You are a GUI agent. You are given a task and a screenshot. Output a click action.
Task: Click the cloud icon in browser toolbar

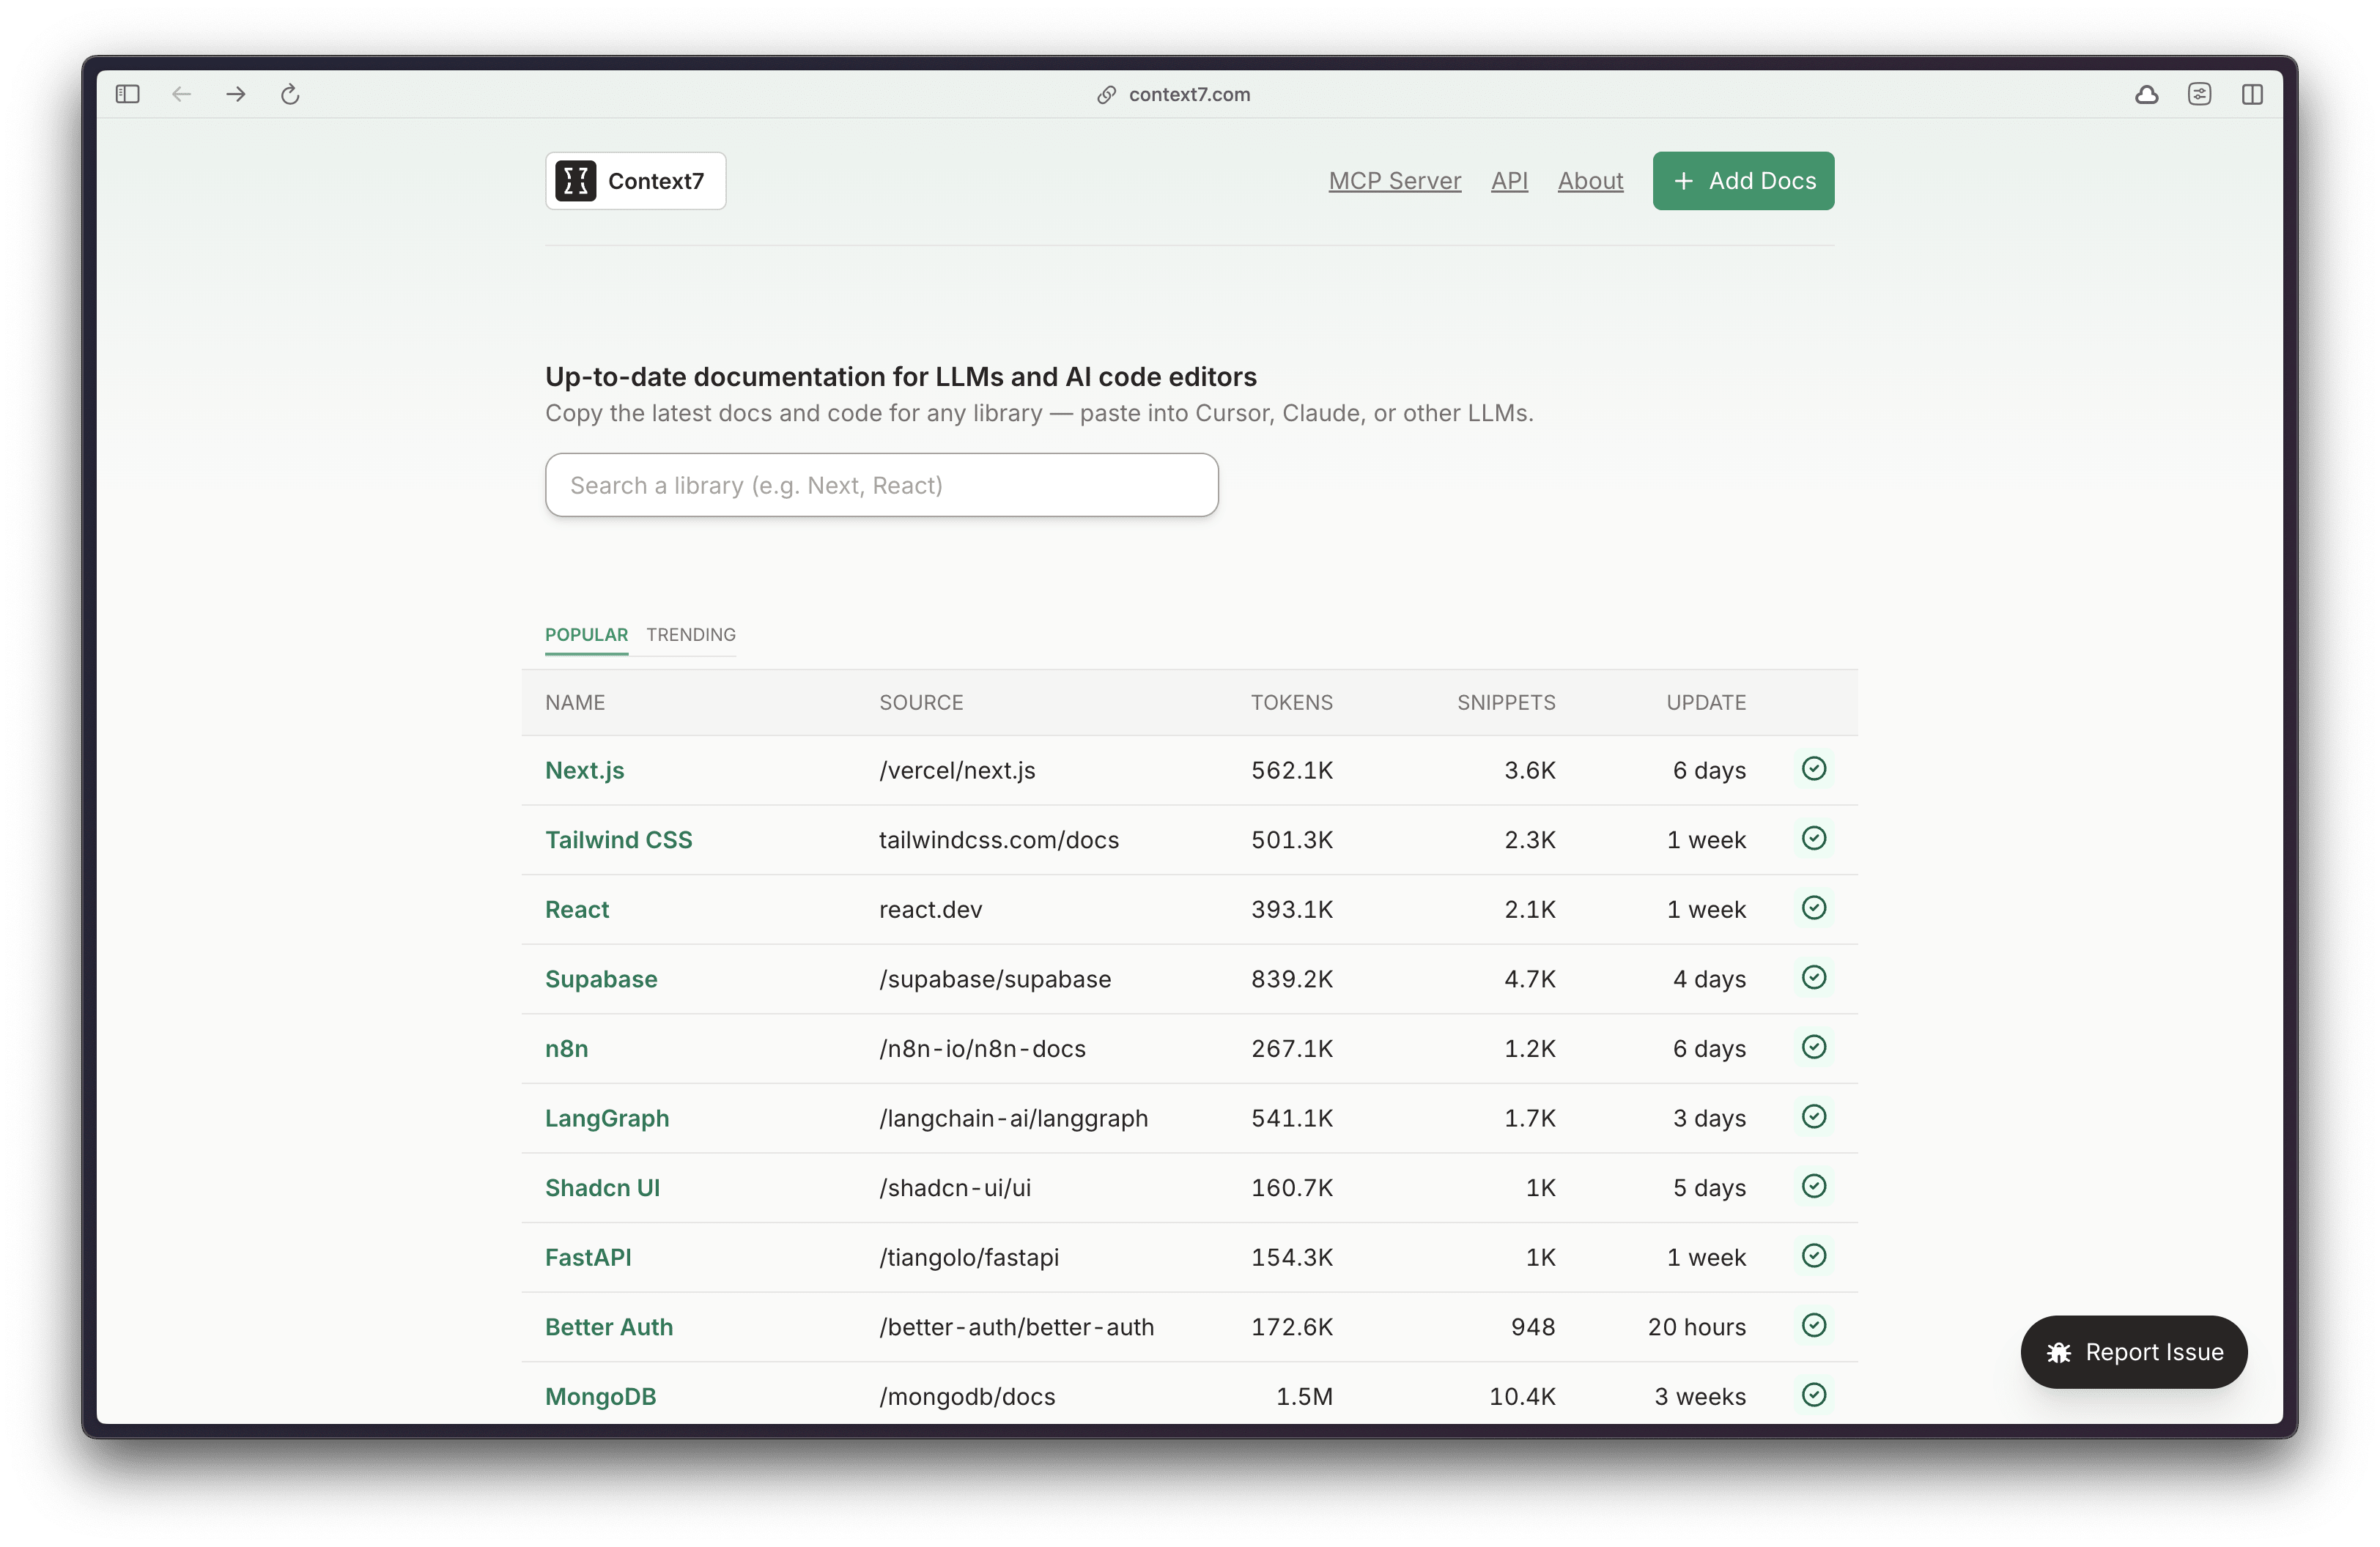2146,94
